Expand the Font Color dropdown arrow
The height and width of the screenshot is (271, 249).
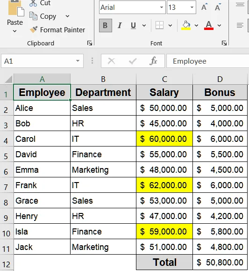219,26
